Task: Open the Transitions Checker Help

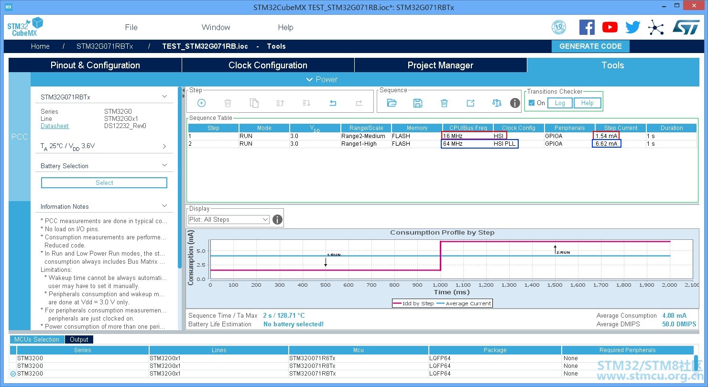Action: (x=587, y=103)
